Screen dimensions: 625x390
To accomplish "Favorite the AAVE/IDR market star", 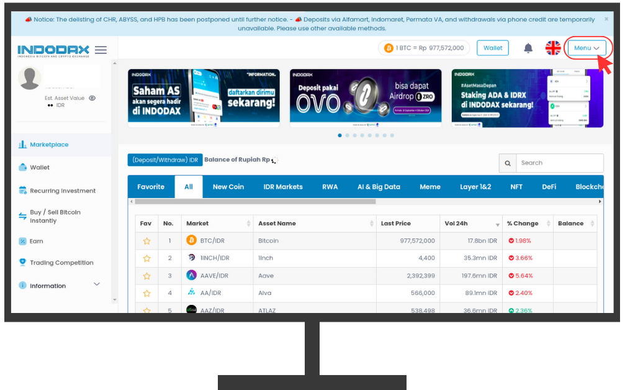I will coord(146,276).
